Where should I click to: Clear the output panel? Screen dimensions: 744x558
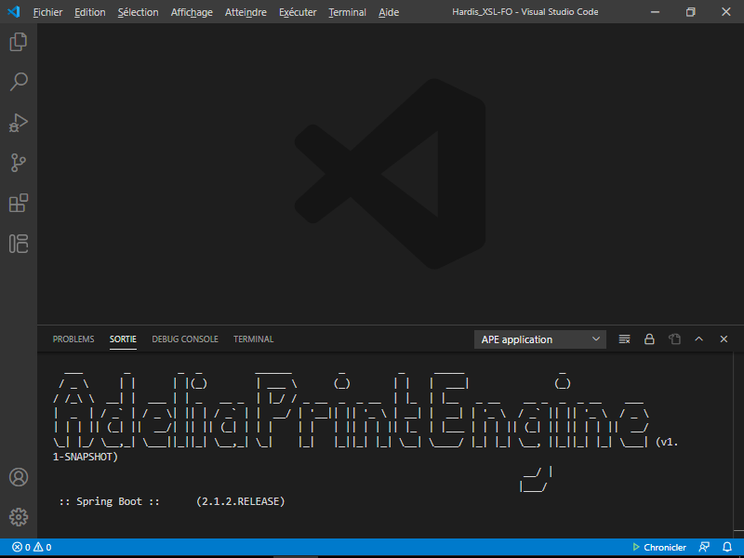point(624,339)
